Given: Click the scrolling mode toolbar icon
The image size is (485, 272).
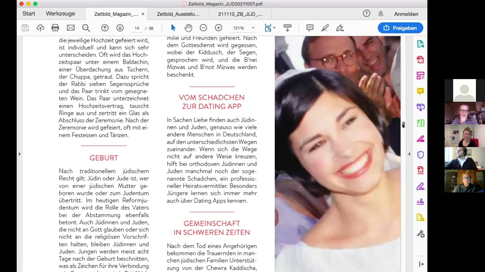Looking at the screenshot, I should (288, 28).
